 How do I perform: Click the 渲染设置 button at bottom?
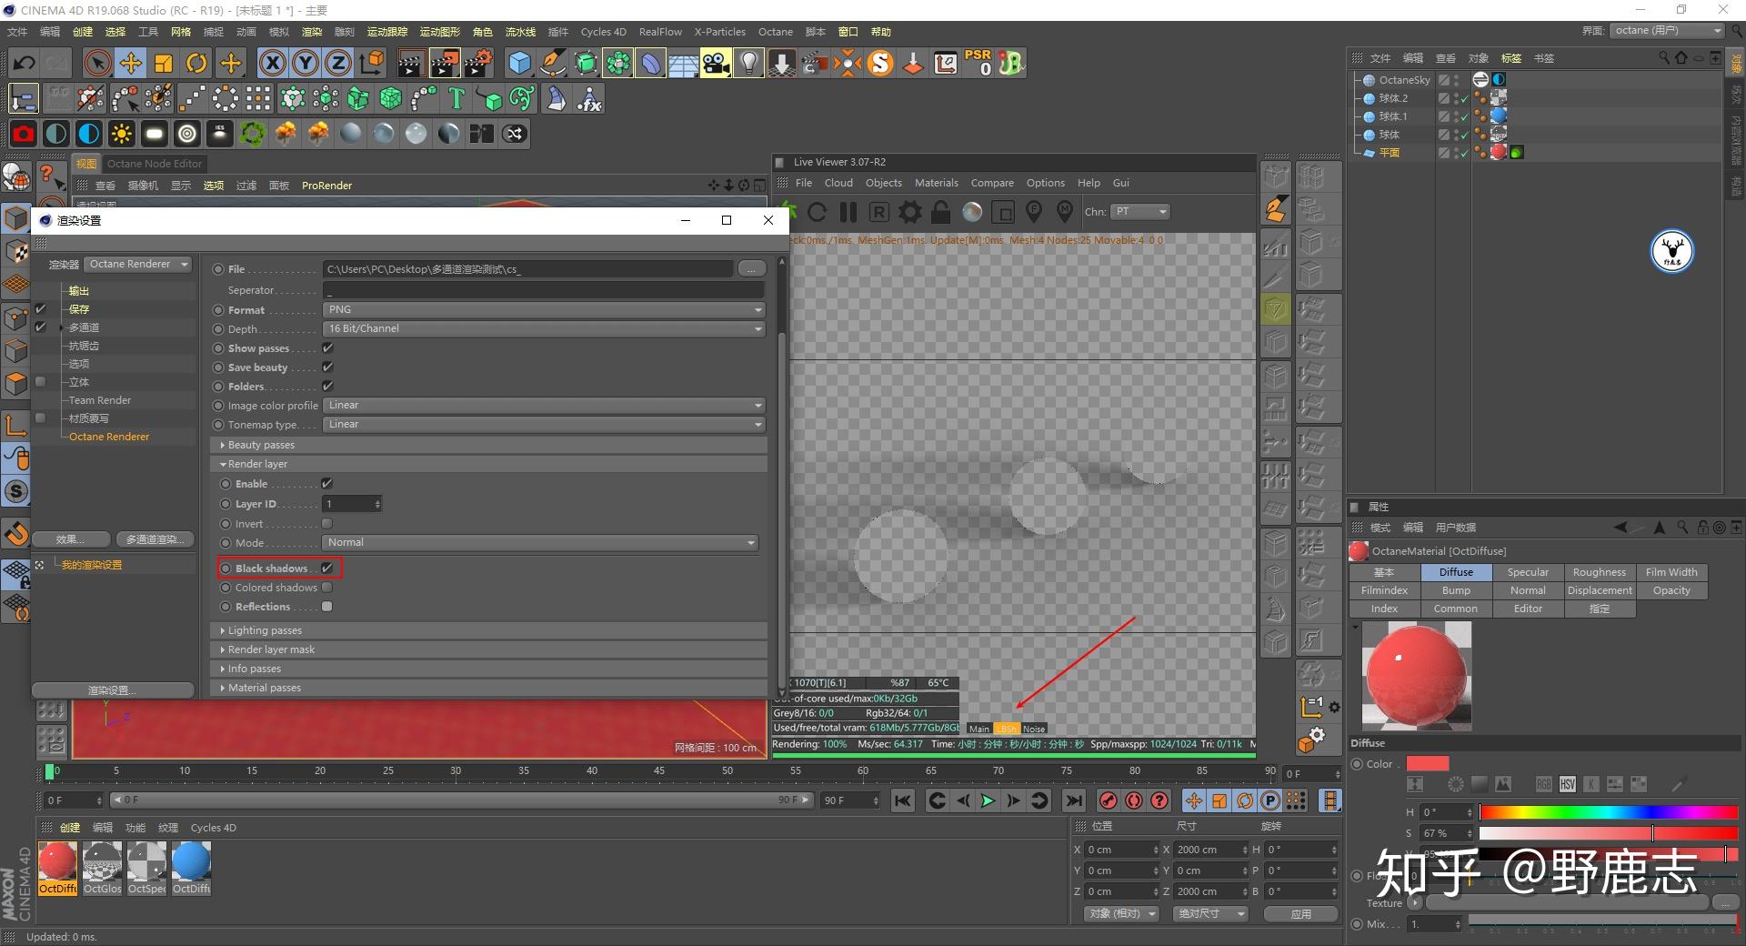112,690
